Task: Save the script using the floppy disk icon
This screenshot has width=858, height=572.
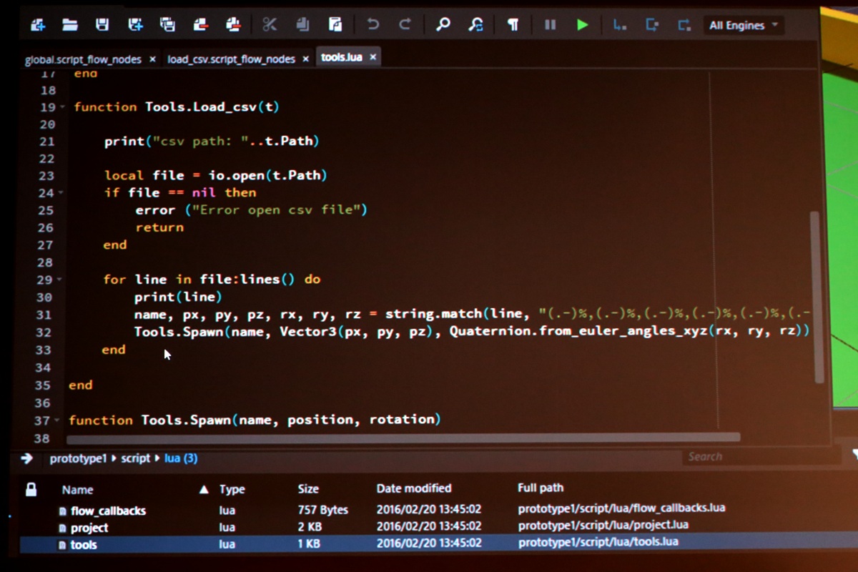Action: (x=102, y=25)
